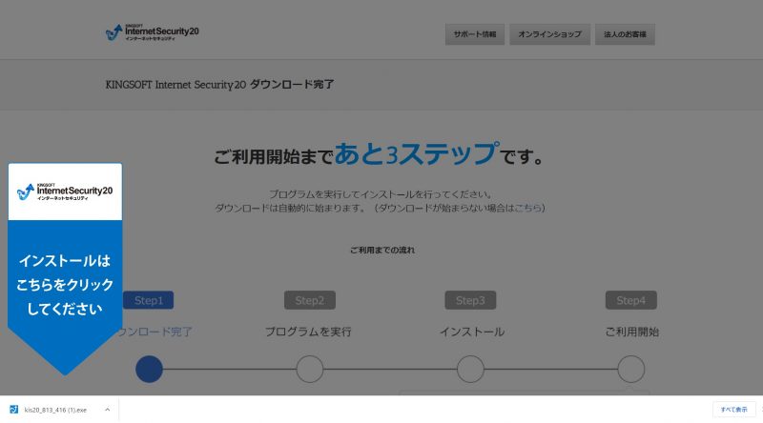Click すべて表示 to show all downloads
This screenshot has height=423, width=763.
(733, 410)
